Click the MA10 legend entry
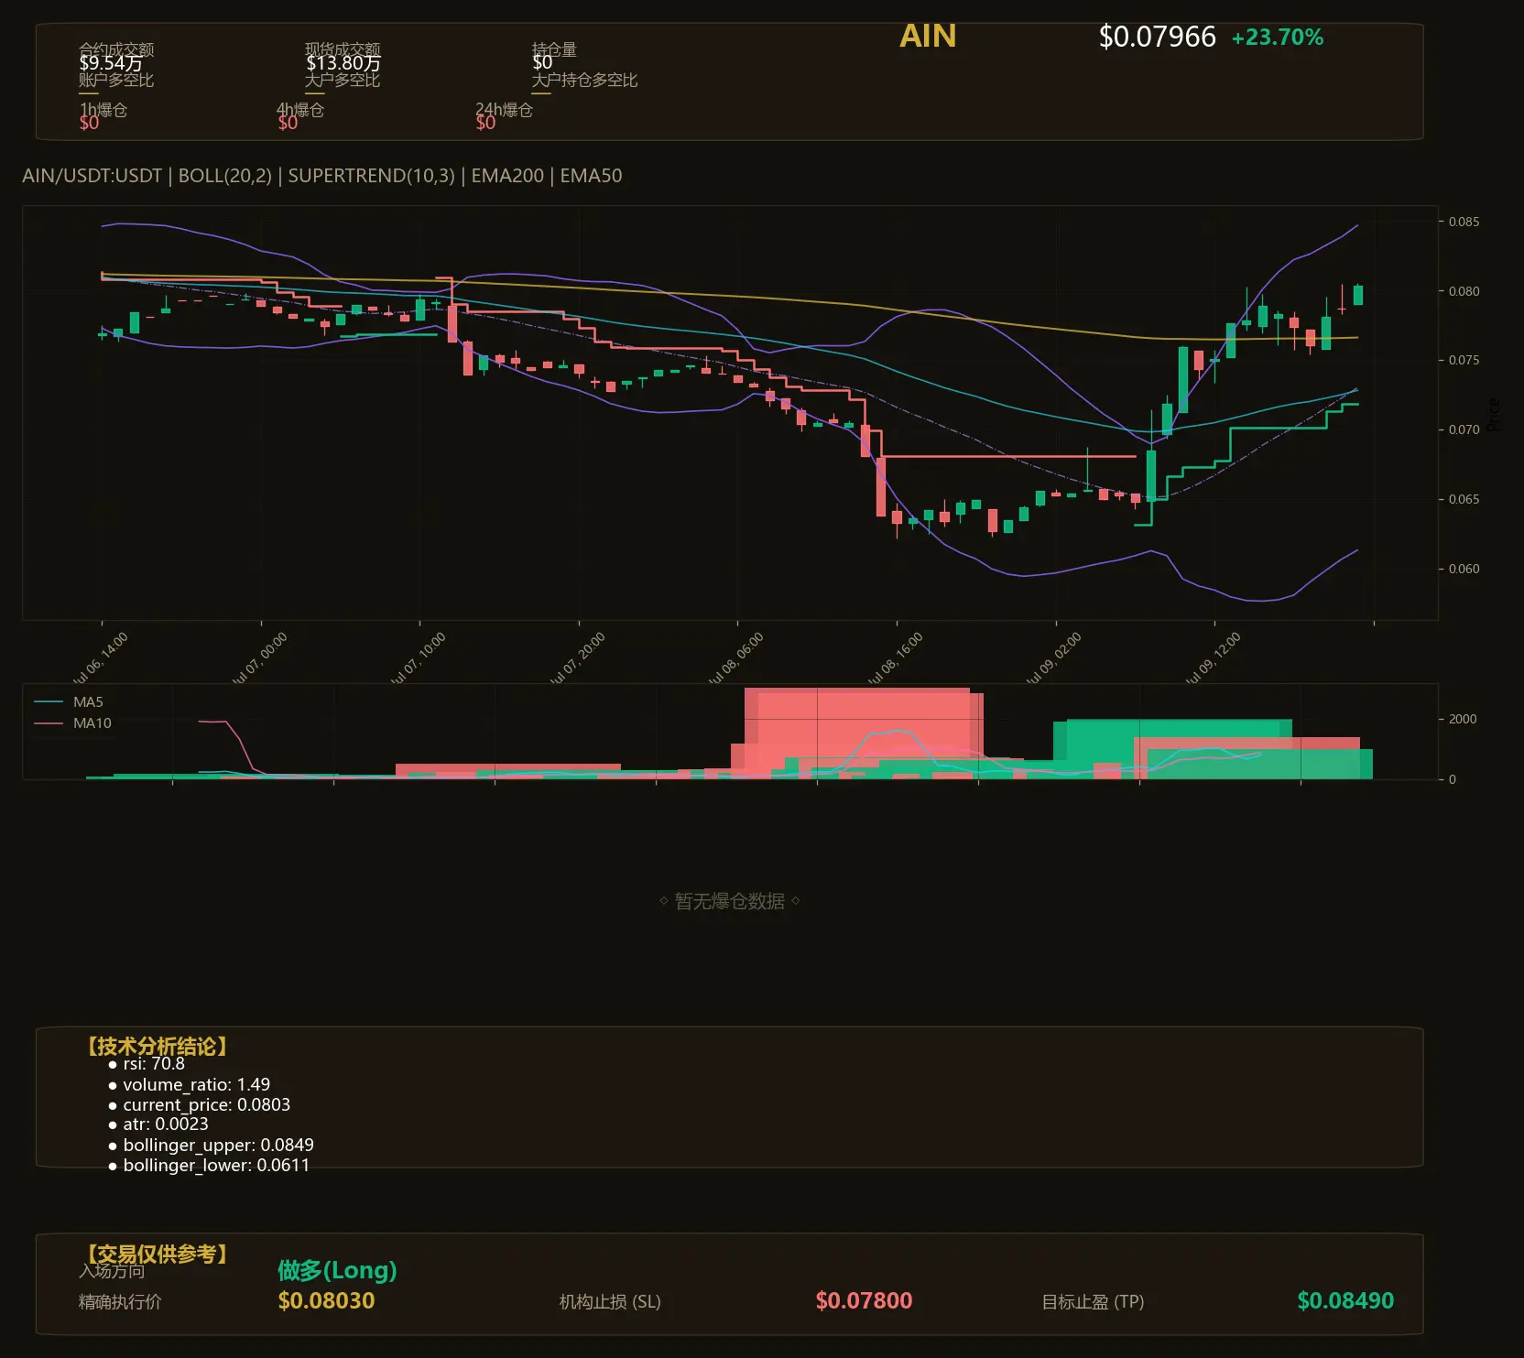 (72, 723)
